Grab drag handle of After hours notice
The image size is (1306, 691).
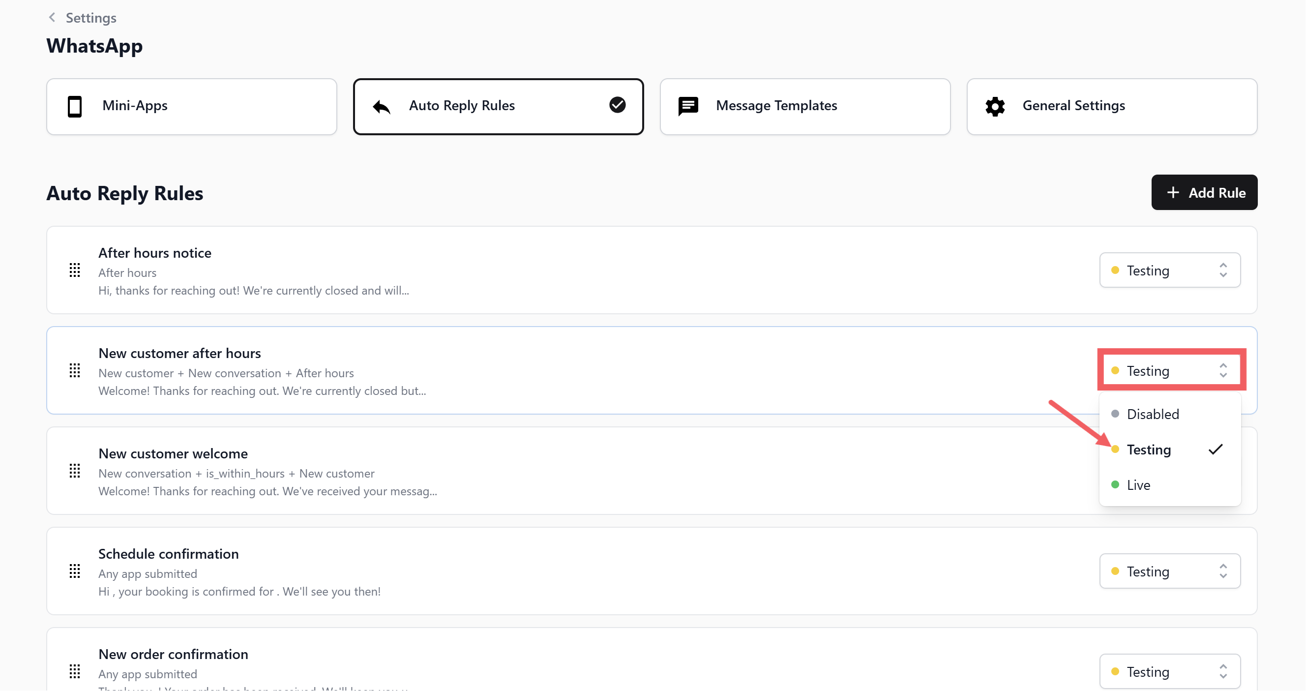click(75, 270)
